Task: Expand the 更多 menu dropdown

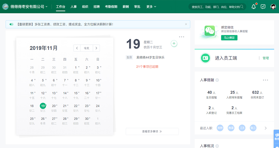Action: [x=151, y=7]
